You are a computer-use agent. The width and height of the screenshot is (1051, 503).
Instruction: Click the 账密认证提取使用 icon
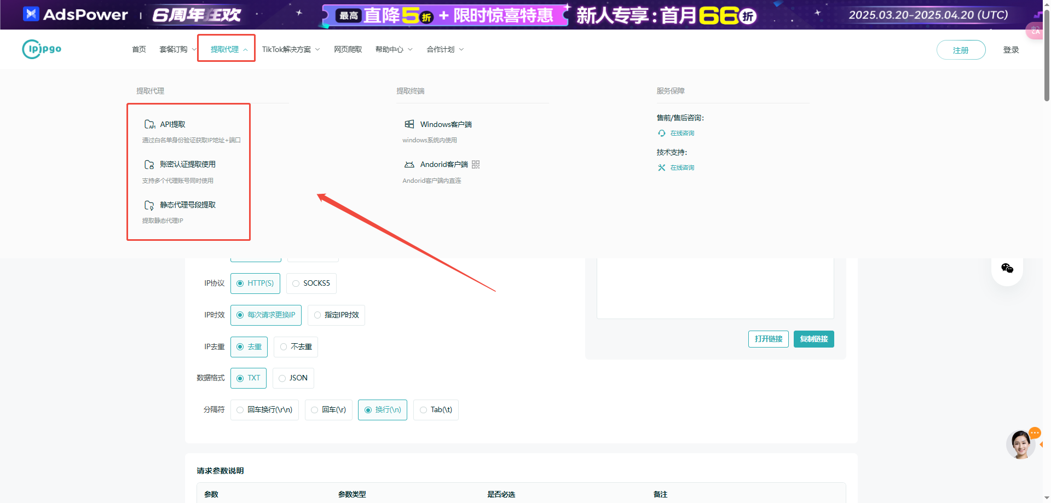pyautogui.click(x=149, y=164)
